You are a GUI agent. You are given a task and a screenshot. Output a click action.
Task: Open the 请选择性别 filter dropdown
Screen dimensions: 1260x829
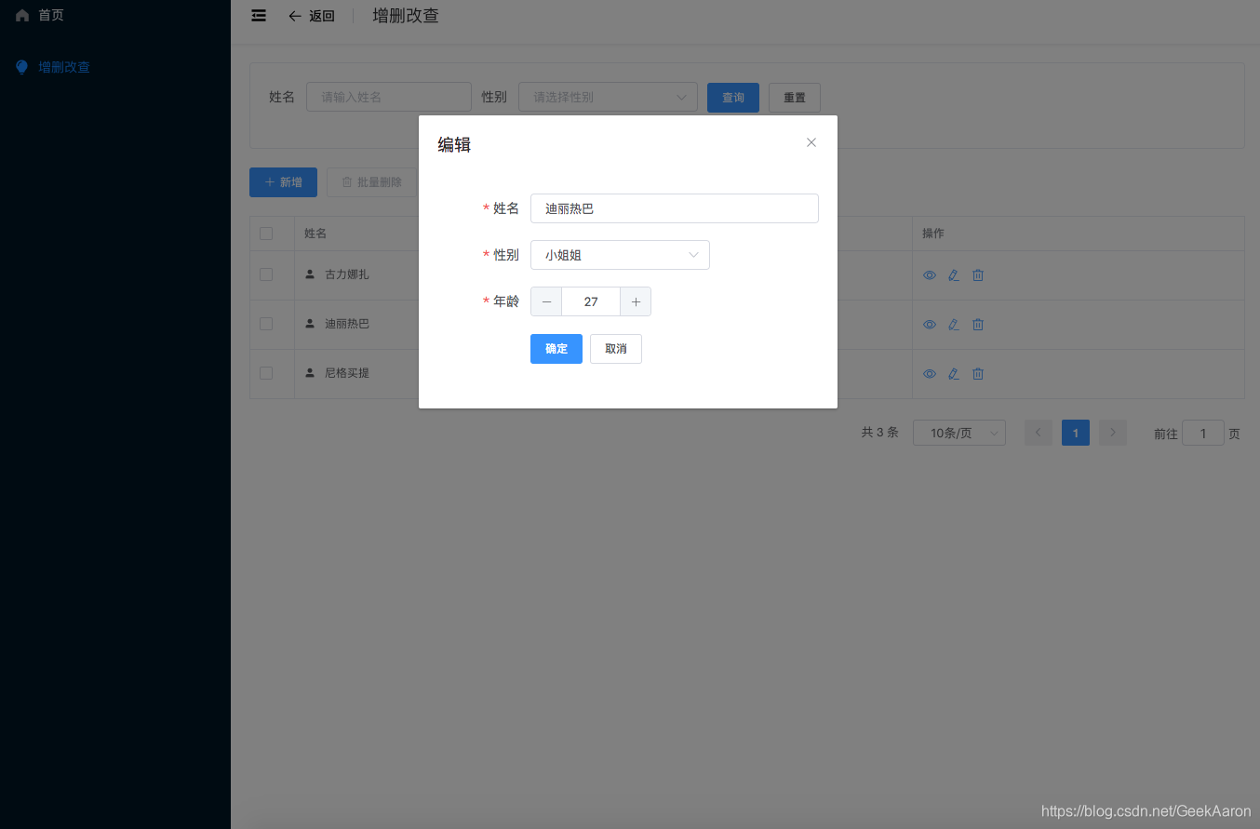click(x=608, y=97)
